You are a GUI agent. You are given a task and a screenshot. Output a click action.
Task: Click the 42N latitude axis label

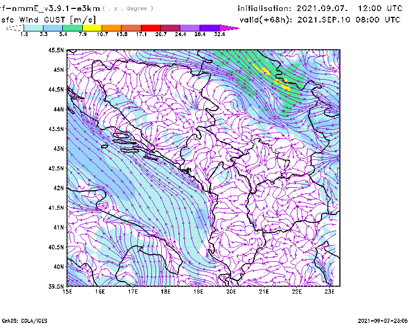click(x=58, y=188)
